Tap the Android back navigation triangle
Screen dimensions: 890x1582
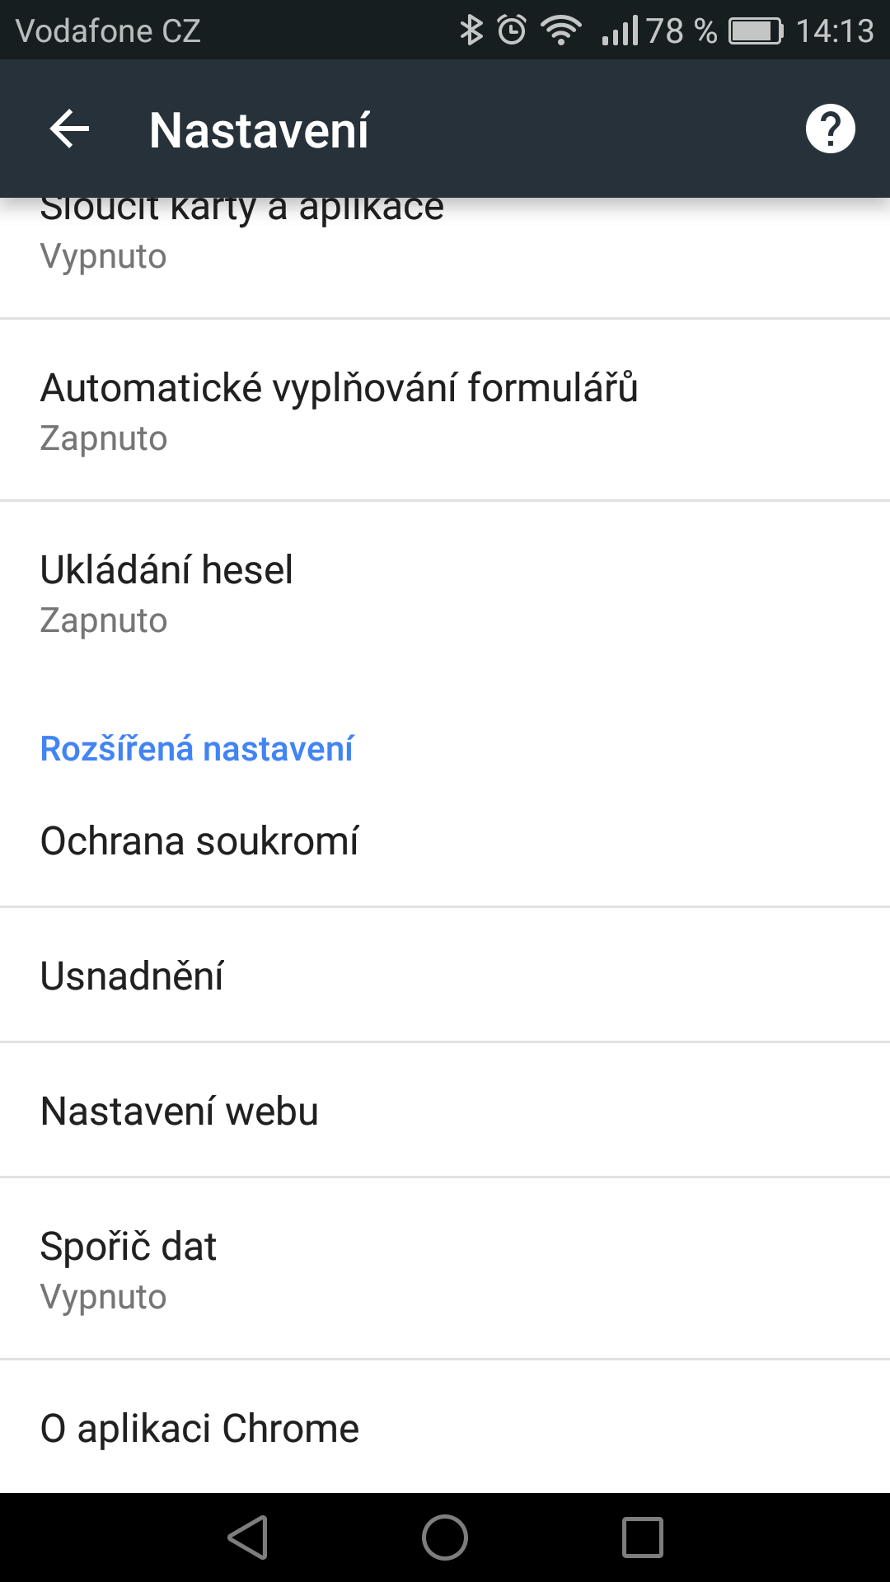(x=248, y=1538)
